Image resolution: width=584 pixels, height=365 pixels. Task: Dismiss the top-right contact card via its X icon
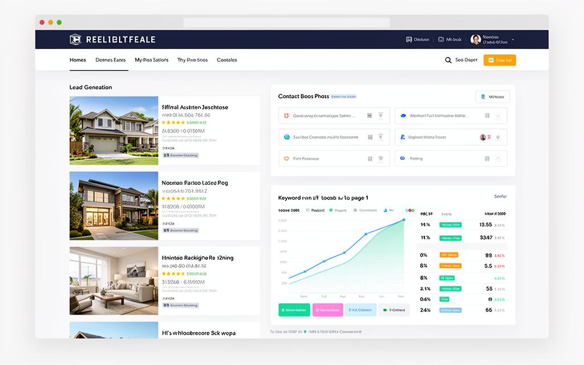pos(497,115)
